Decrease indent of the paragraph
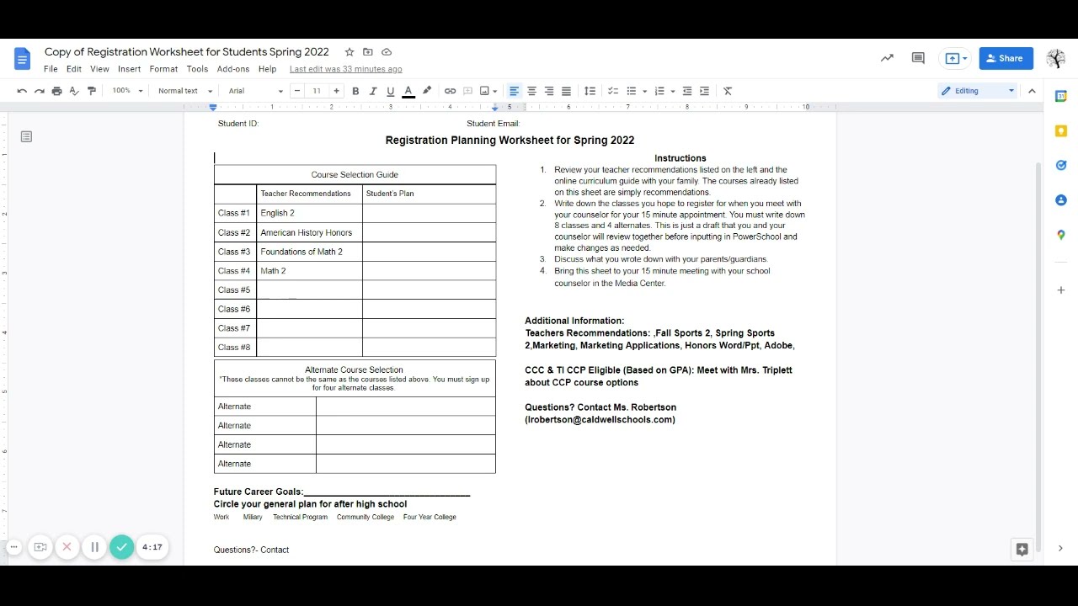 [687, 91]
